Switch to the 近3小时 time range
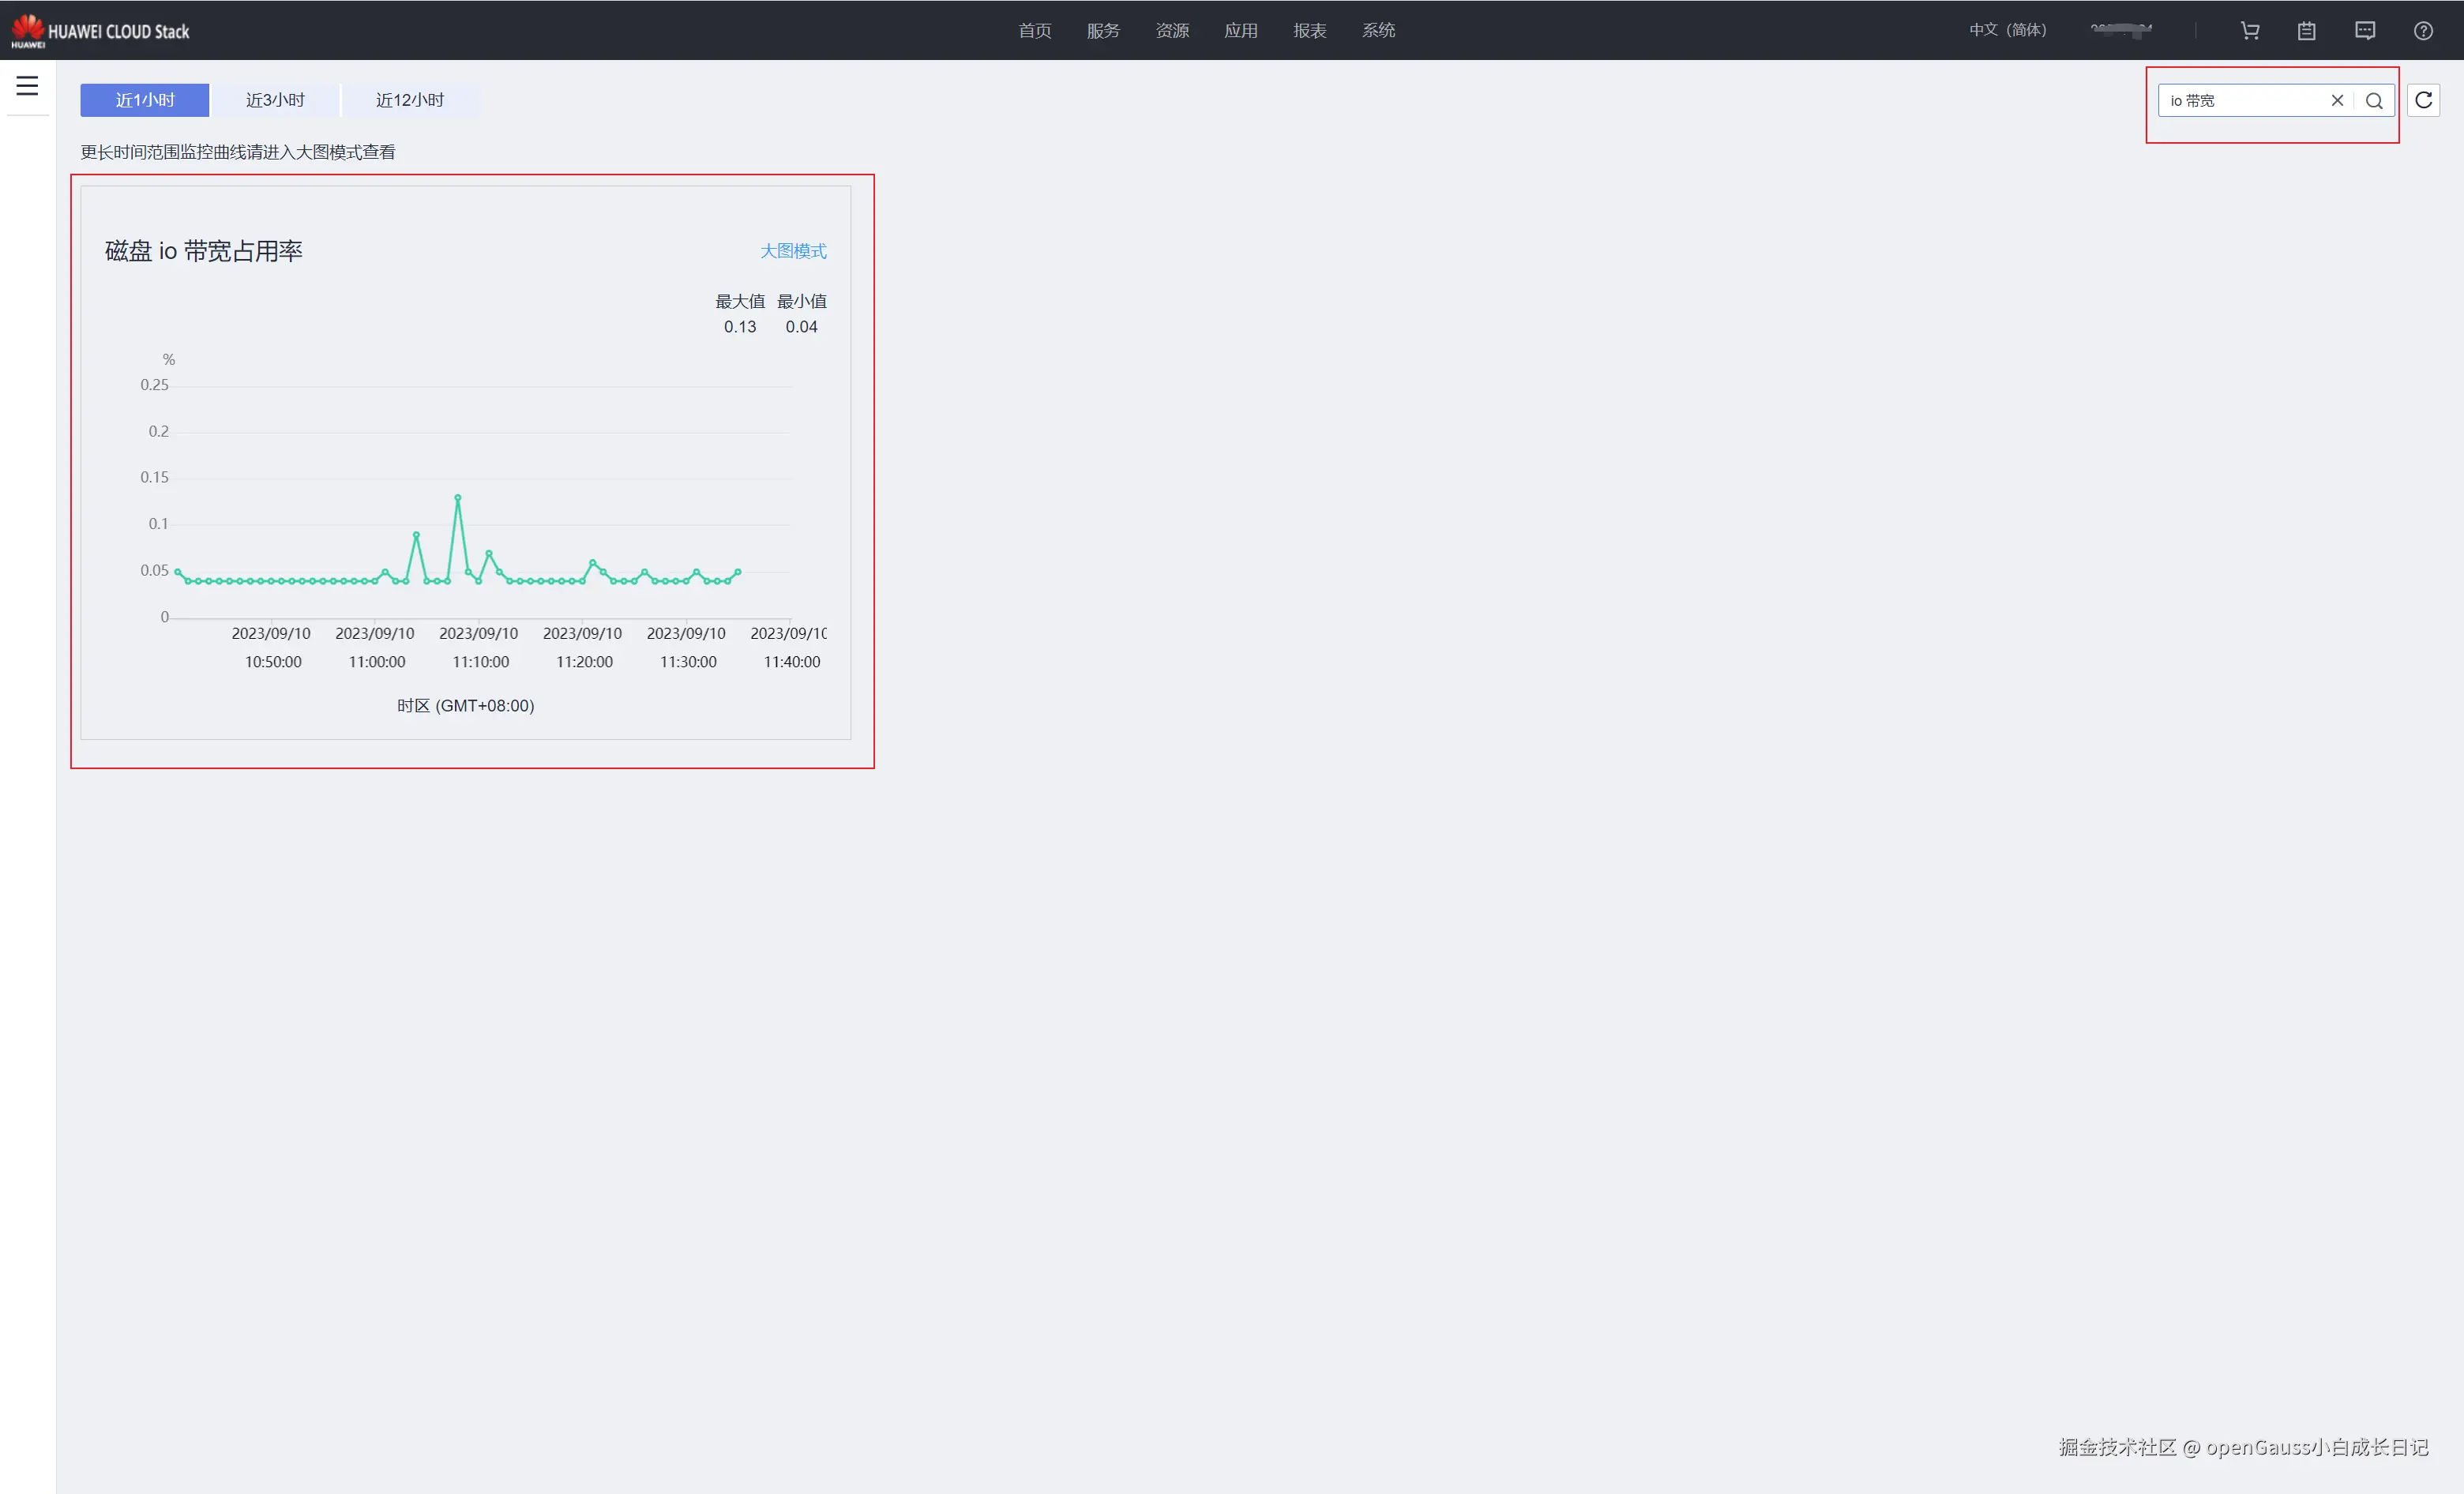2464x1494 pixels. coord(275,100)
